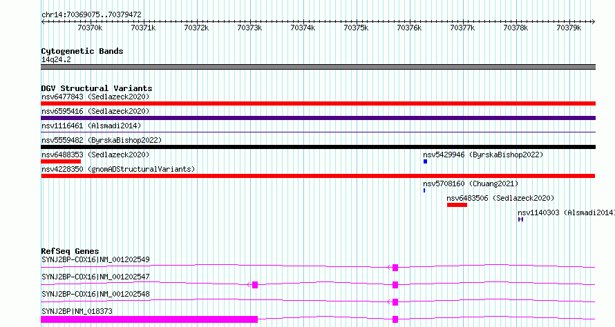Select NM_001202547 exon box near 70373k

(x=255, y=285)
